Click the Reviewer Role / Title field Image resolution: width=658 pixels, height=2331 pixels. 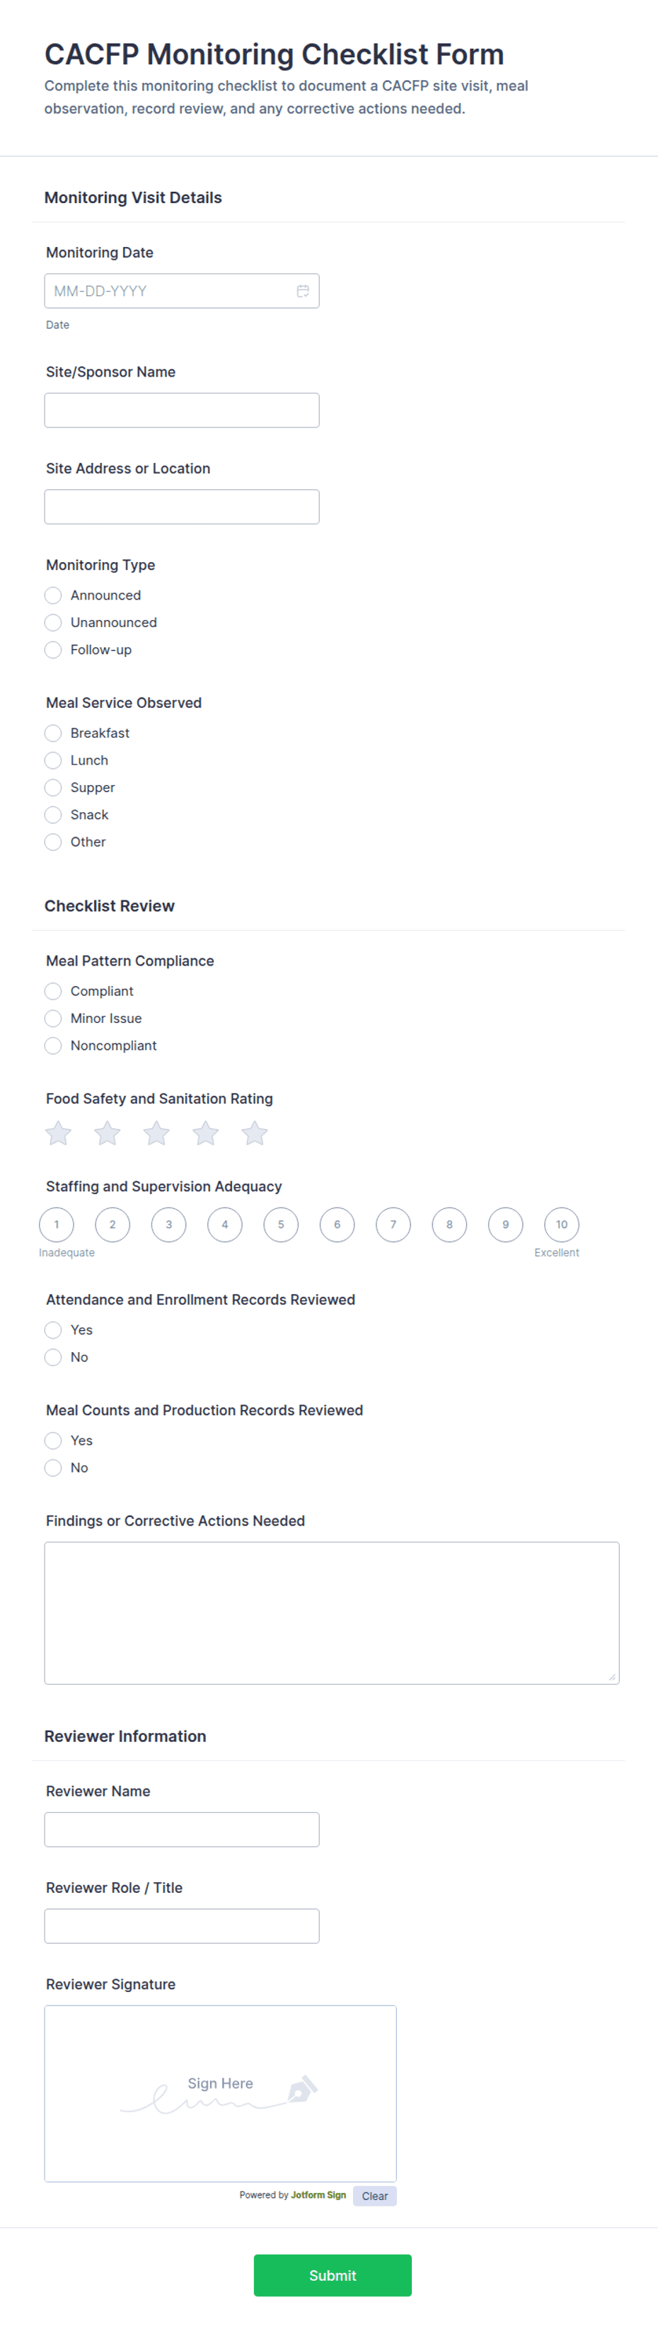tap(182, 1925)
